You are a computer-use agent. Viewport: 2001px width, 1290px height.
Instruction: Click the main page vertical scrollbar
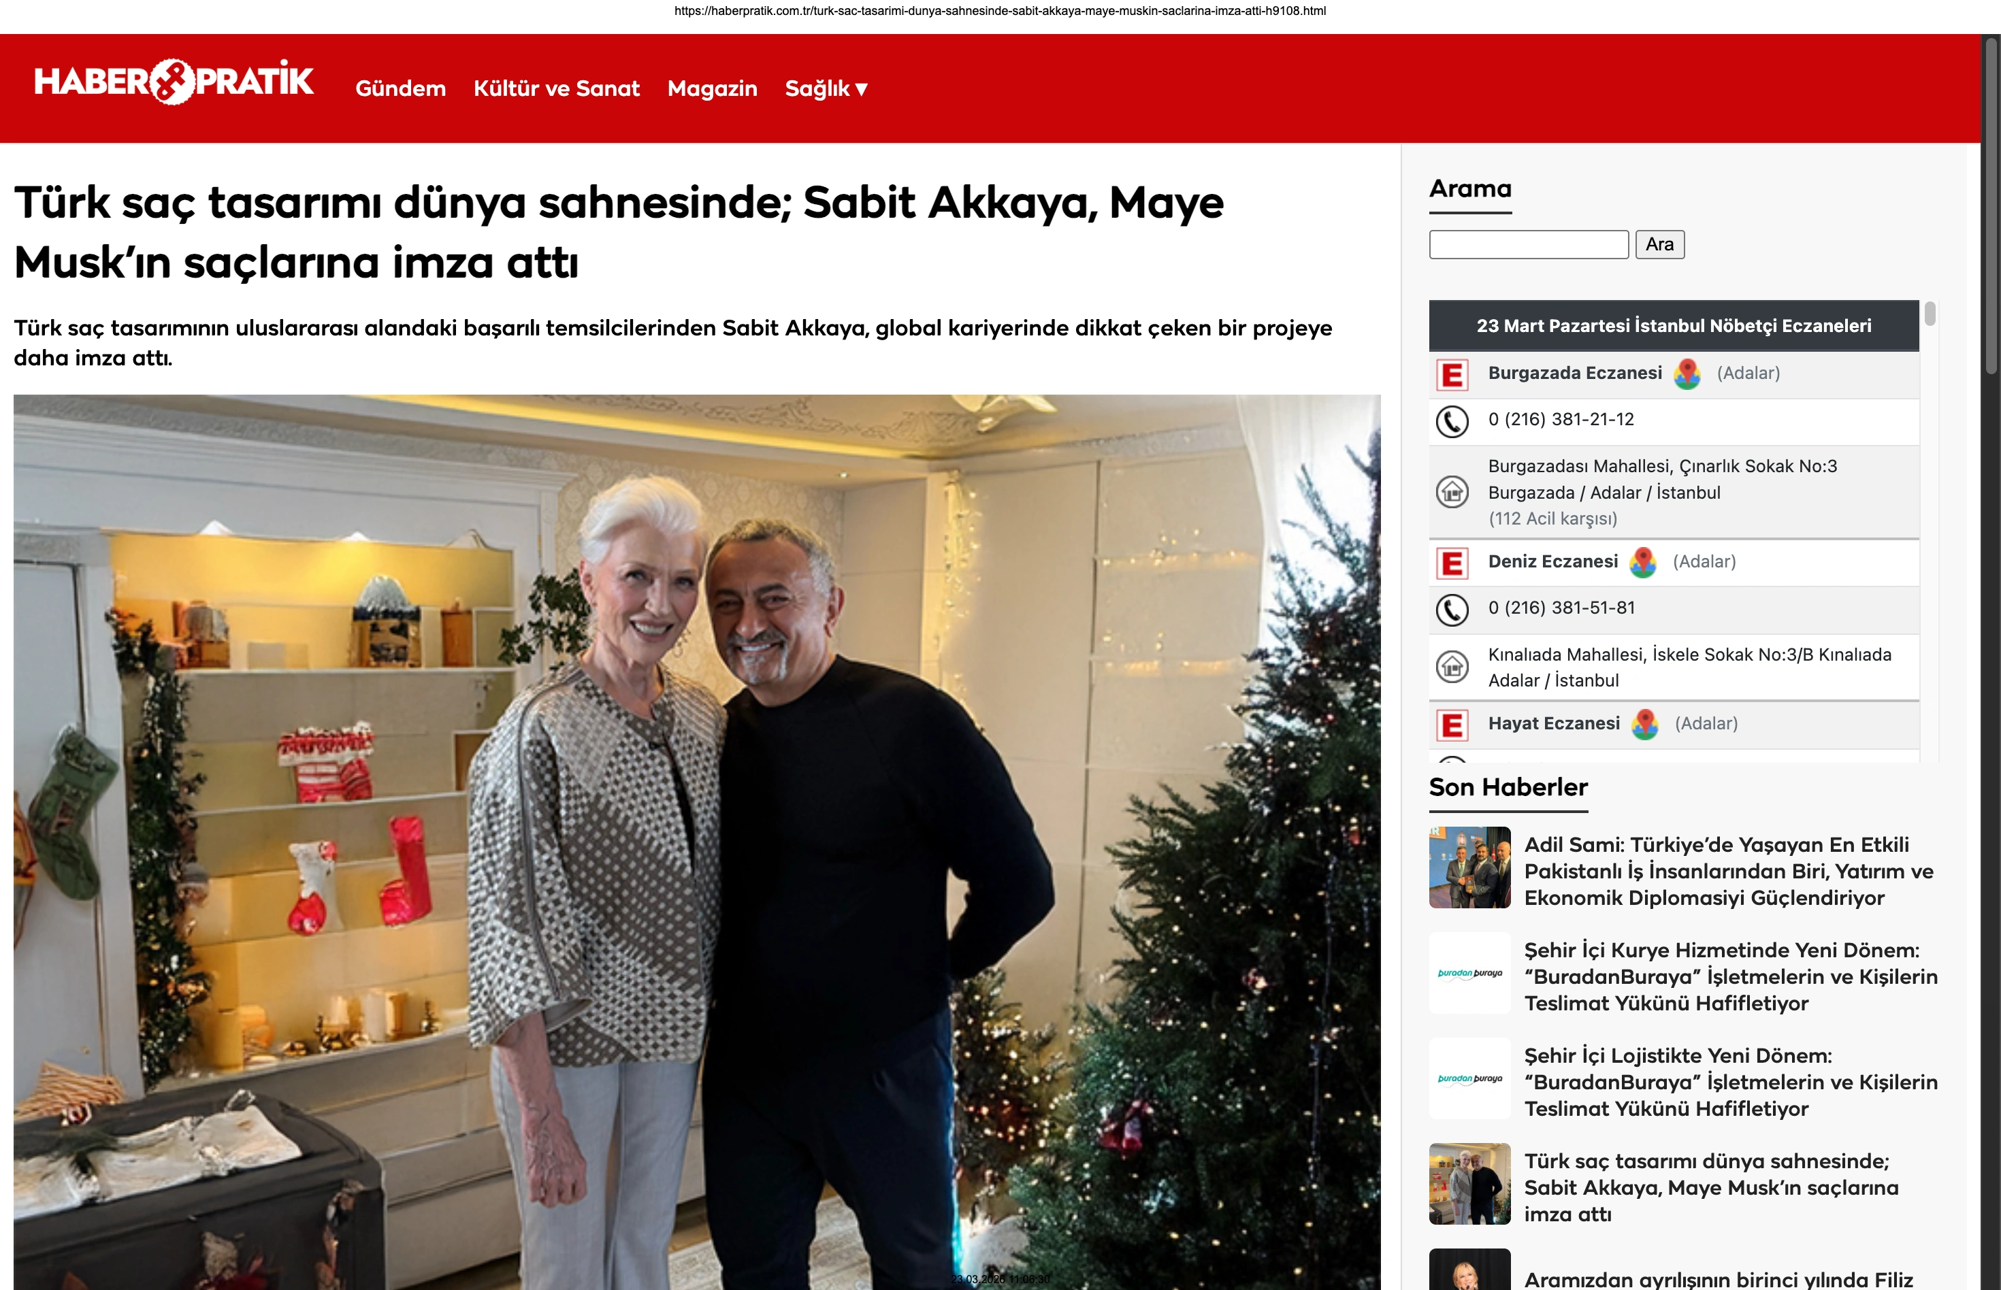pyautogui.click(x=1991, y=206)
